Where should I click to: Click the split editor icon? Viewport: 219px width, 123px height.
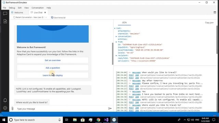(x=215, y=13)
